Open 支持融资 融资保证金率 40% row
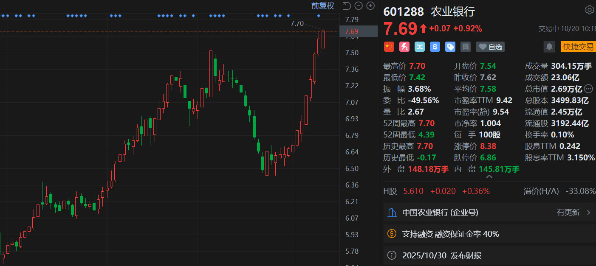The image size is (596, 266). click(x=489, y=234)
